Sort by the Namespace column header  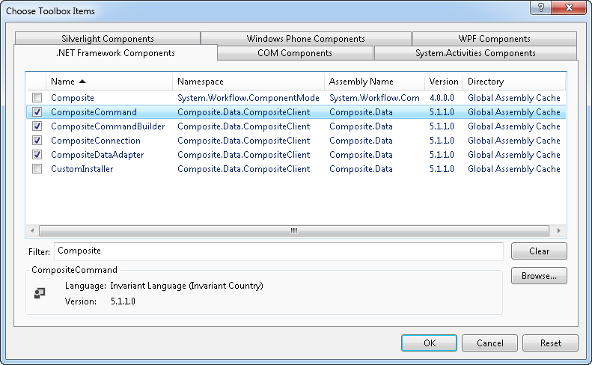pos(248,82)
